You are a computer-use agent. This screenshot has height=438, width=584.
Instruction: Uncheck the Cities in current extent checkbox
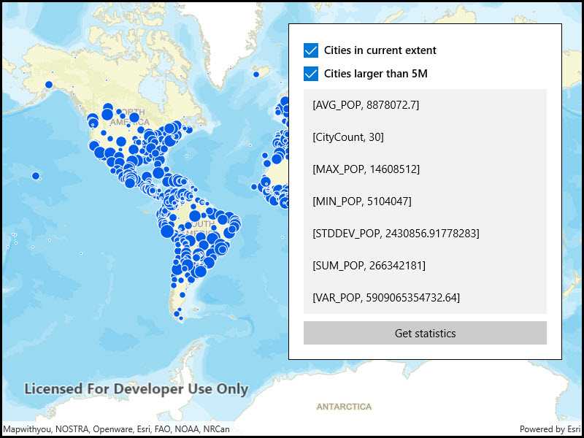(x=311, y=50)
